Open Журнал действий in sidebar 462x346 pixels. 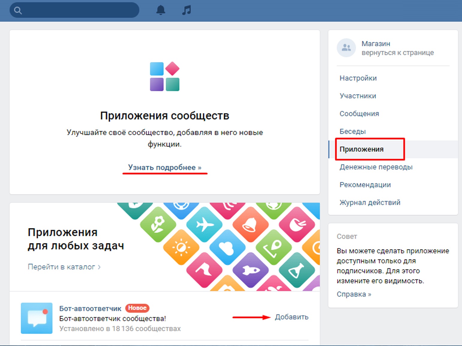pos(370,203)
